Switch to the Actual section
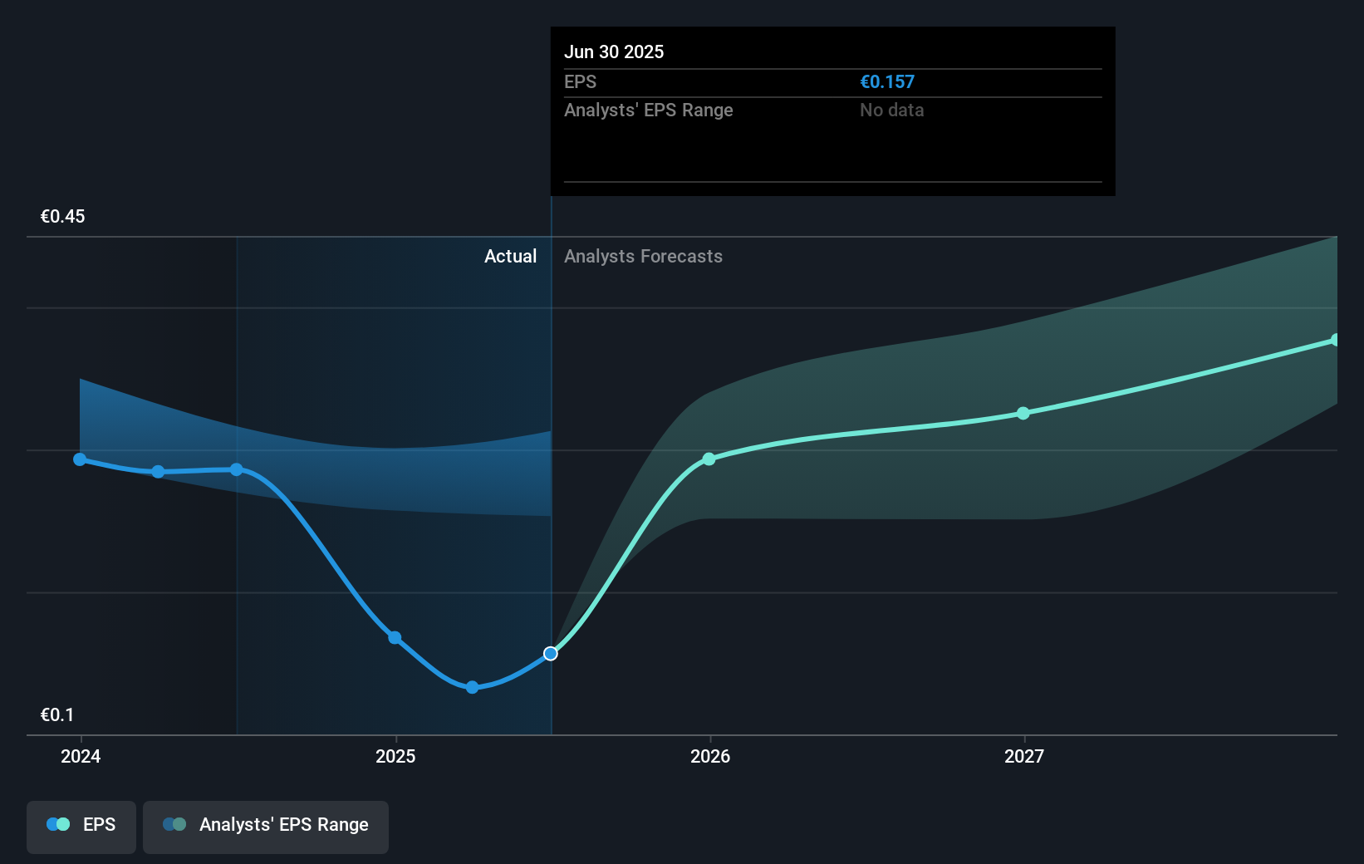Screen dimensions: 1364x864 [x=510, y=256]
